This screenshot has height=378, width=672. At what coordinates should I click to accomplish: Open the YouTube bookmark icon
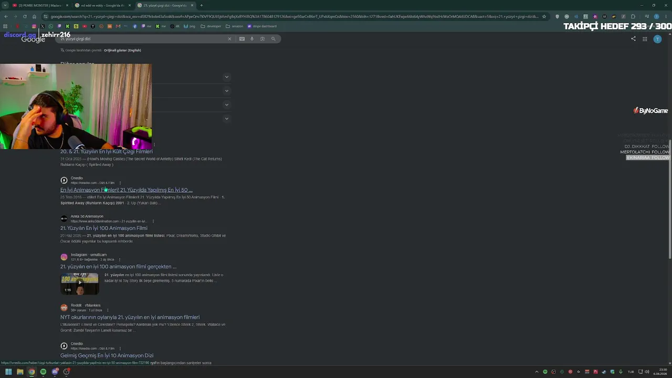click(85, 26)
